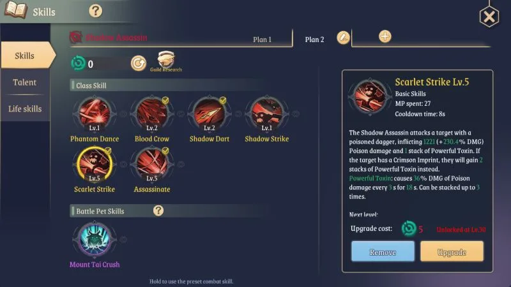Viewport: 511px width, 287px height.
Task: Open the Skills help question mark
Action: click(95, 11)
